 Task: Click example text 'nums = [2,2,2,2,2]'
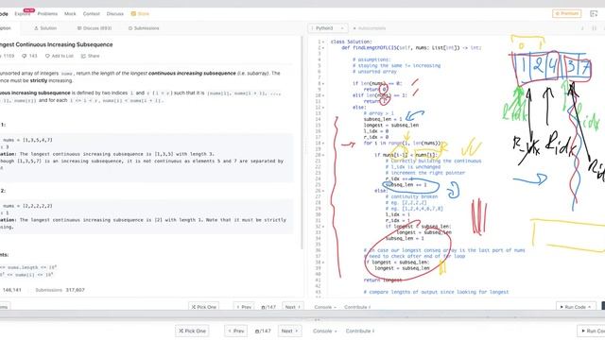point(27,206)
